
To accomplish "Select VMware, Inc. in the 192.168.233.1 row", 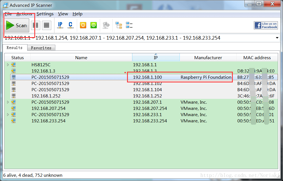I will tap(194, 114).
